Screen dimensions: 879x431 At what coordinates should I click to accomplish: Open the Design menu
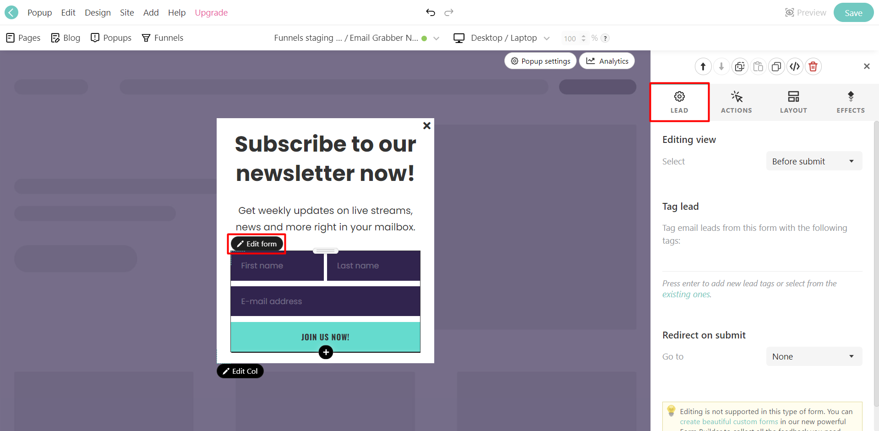pos(98,12)
